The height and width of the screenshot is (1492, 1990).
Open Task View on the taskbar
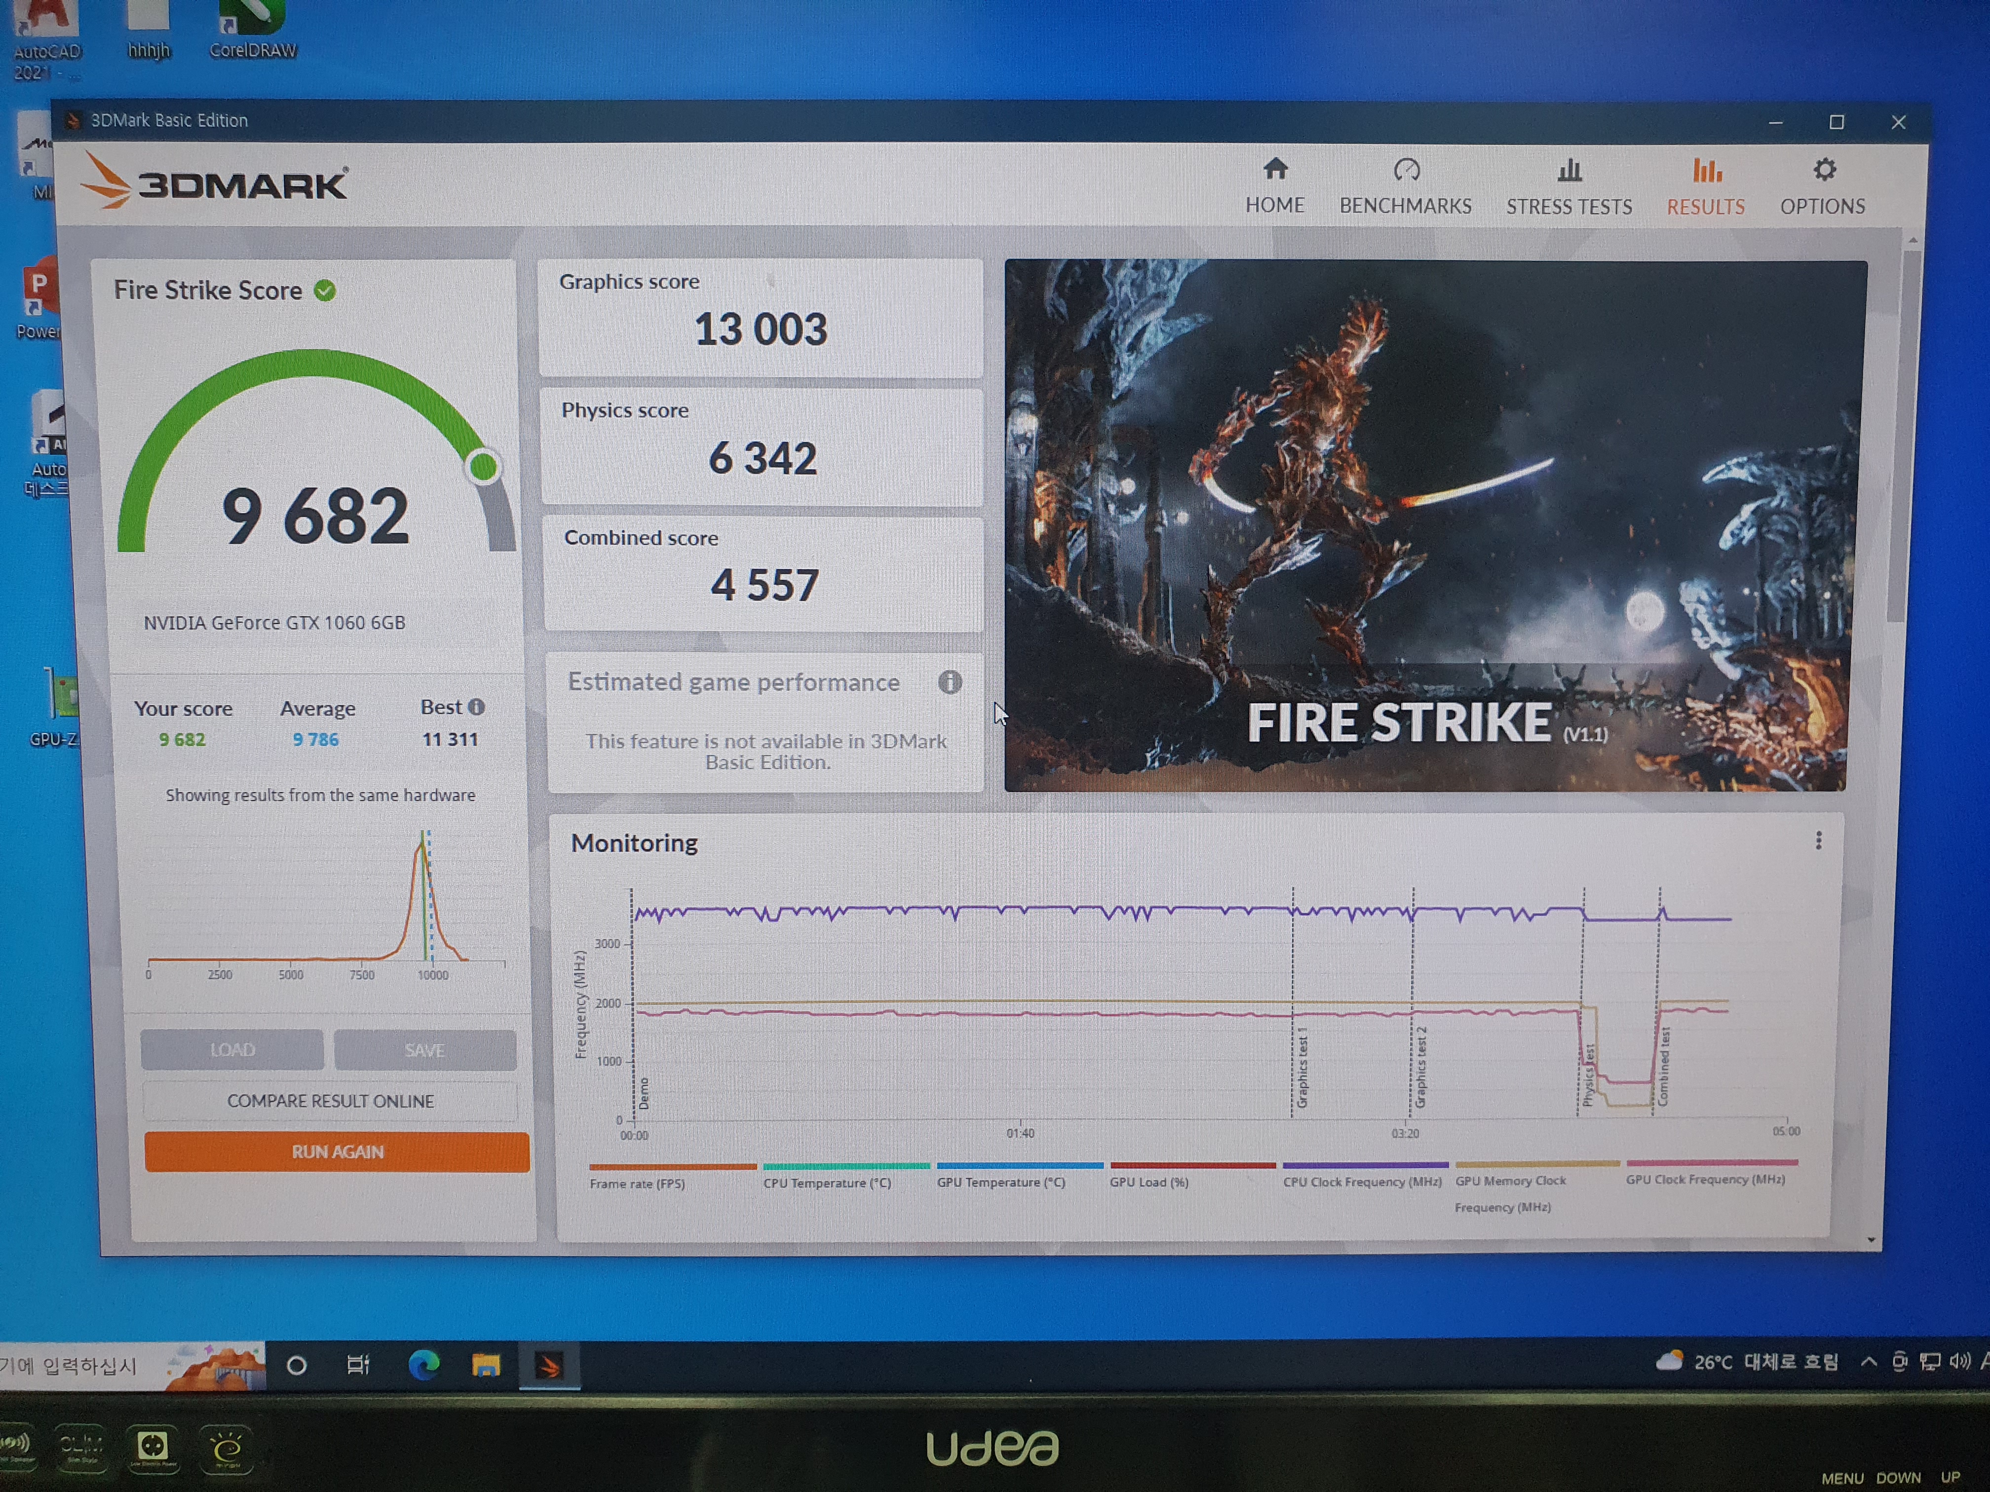coord(358,1365)
